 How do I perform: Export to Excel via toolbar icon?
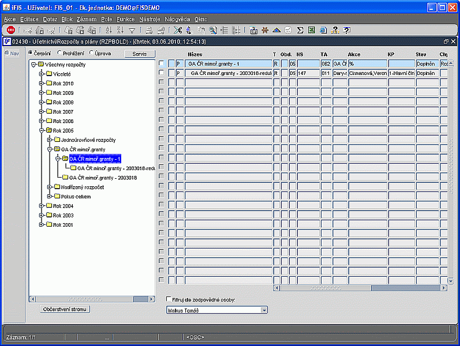pyautogui.click(x=312, y=30)
